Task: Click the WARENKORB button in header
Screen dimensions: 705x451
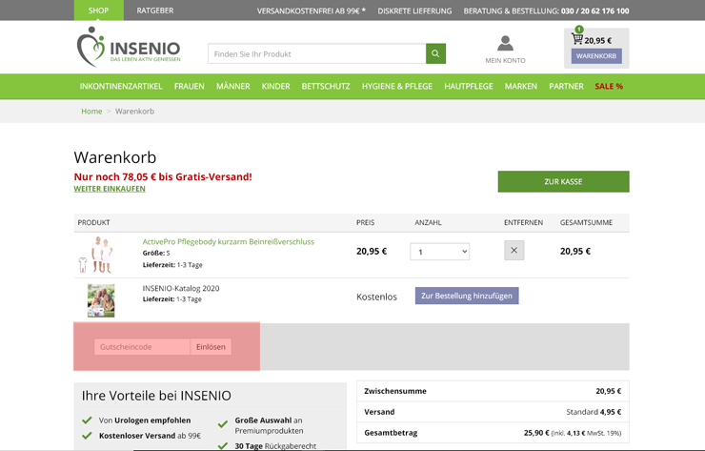Action: tap(596, 56)
